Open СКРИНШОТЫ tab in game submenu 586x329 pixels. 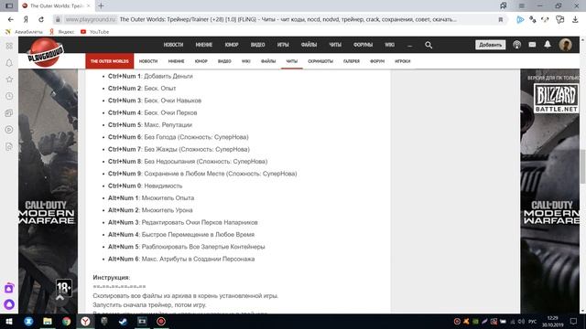(x=320, y=61)
